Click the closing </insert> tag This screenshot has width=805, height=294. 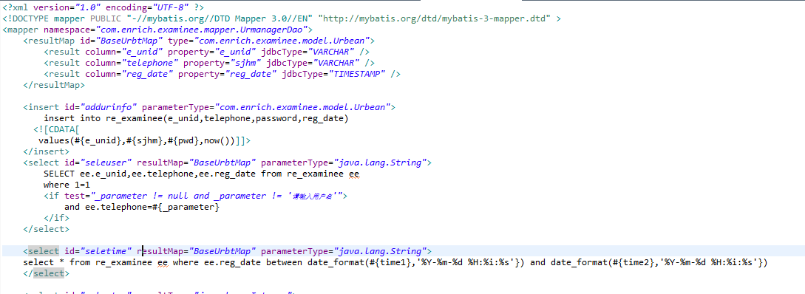click(47, 151)
